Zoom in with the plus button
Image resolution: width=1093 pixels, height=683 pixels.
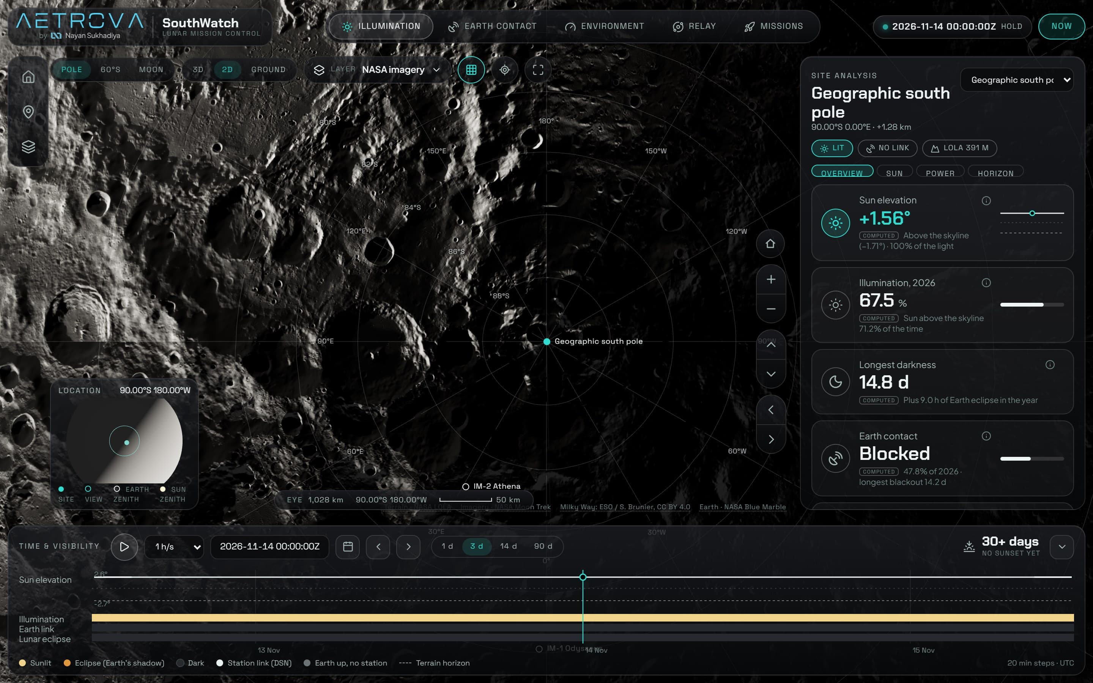tap(770, 279)
